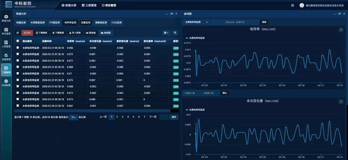The height and width of the screenshot is (160, 348).
Task: Open the 电导率 chart hamburger menu
Action: click(x=341, y=30)
